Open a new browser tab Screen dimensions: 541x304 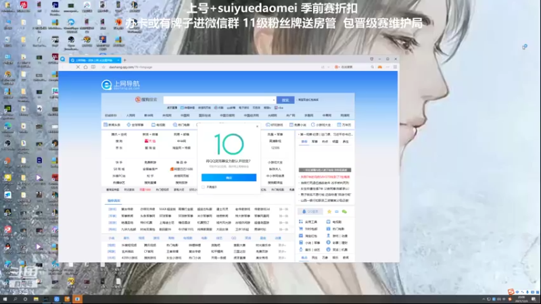(125, 60)
